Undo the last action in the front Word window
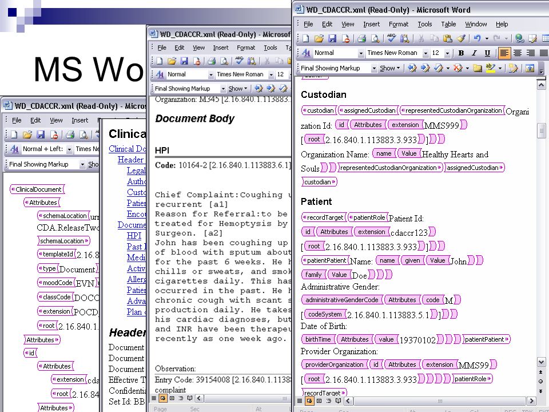The height and width of the screenshot is (412, 549). click(x=477, y=38)
